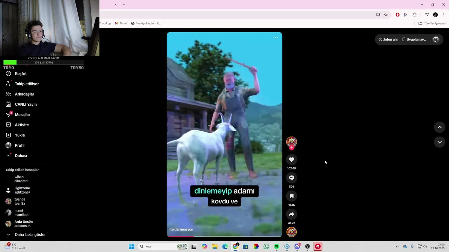Open the profile avatar in TikTok header

coord(436,40)
